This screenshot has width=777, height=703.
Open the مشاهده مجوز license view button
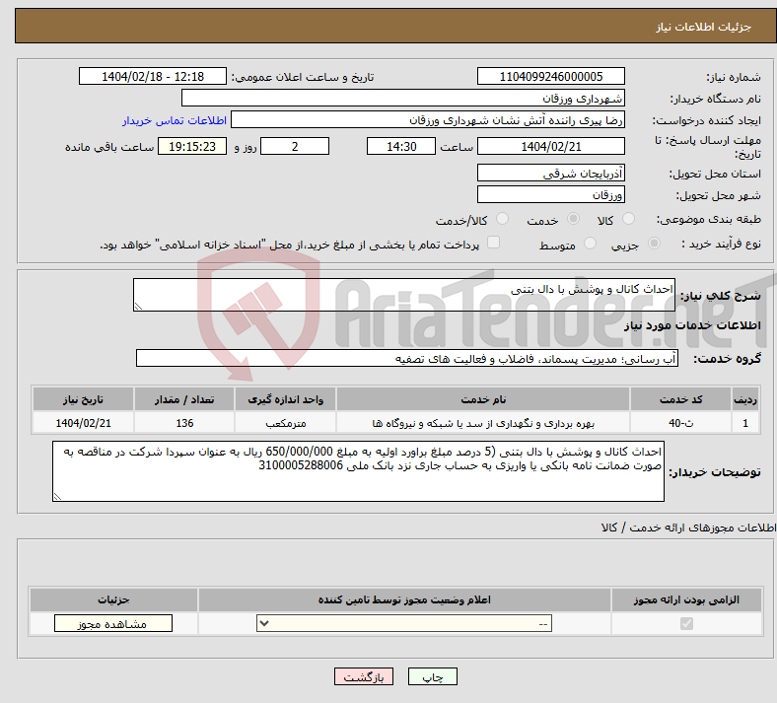pos(113,624)
